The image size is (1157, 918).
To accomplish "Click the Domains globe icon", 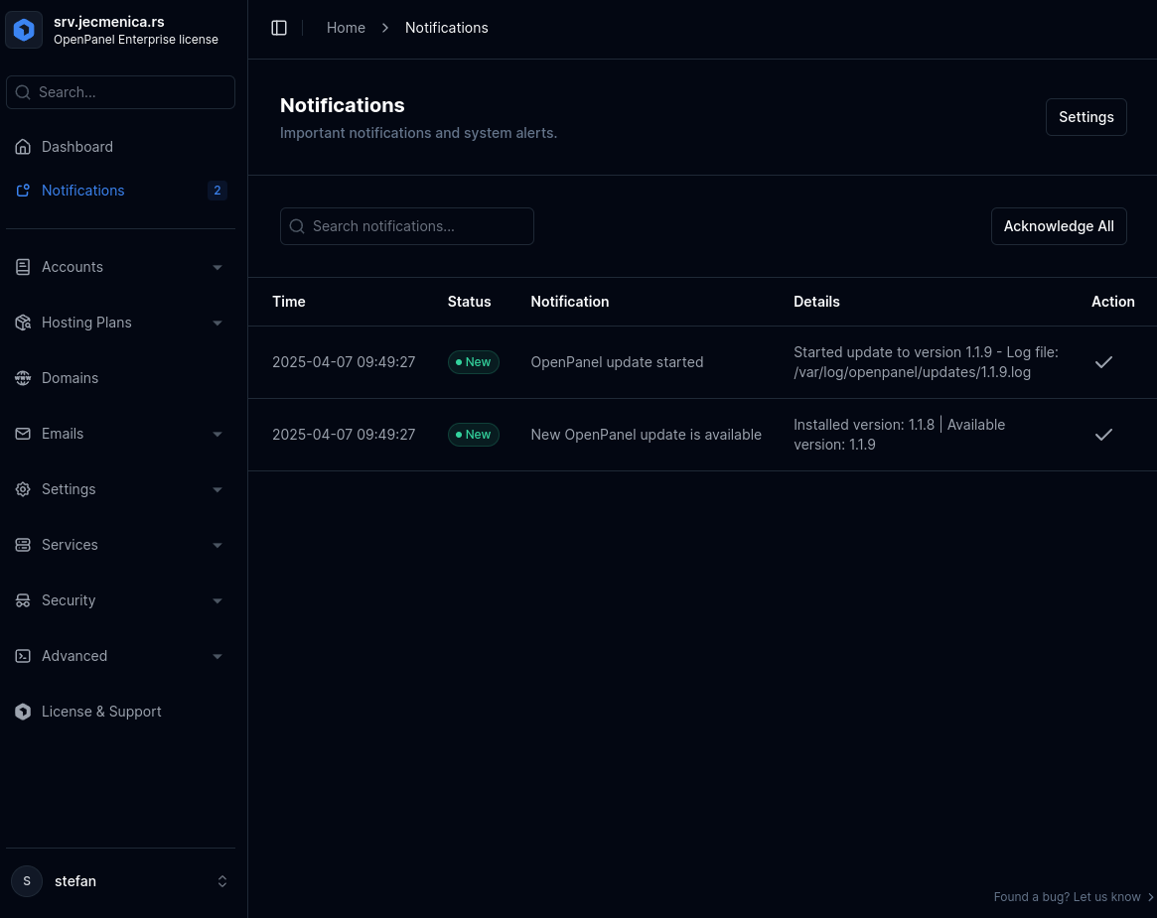I will (x=23, y=378).
